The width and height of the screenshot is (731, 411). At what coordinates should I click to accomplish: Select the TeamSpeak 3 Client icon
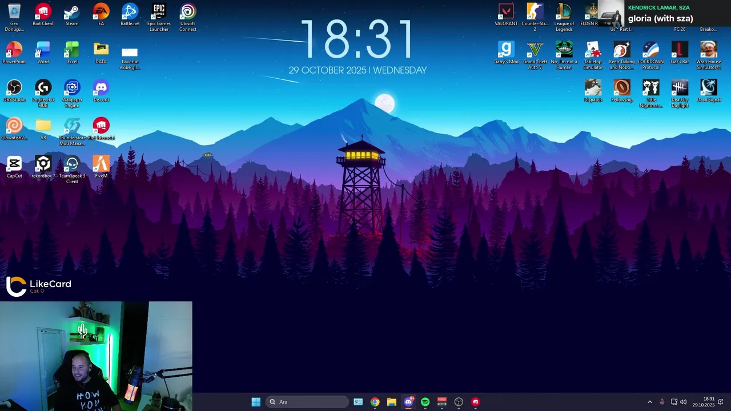tap(72, 170)
